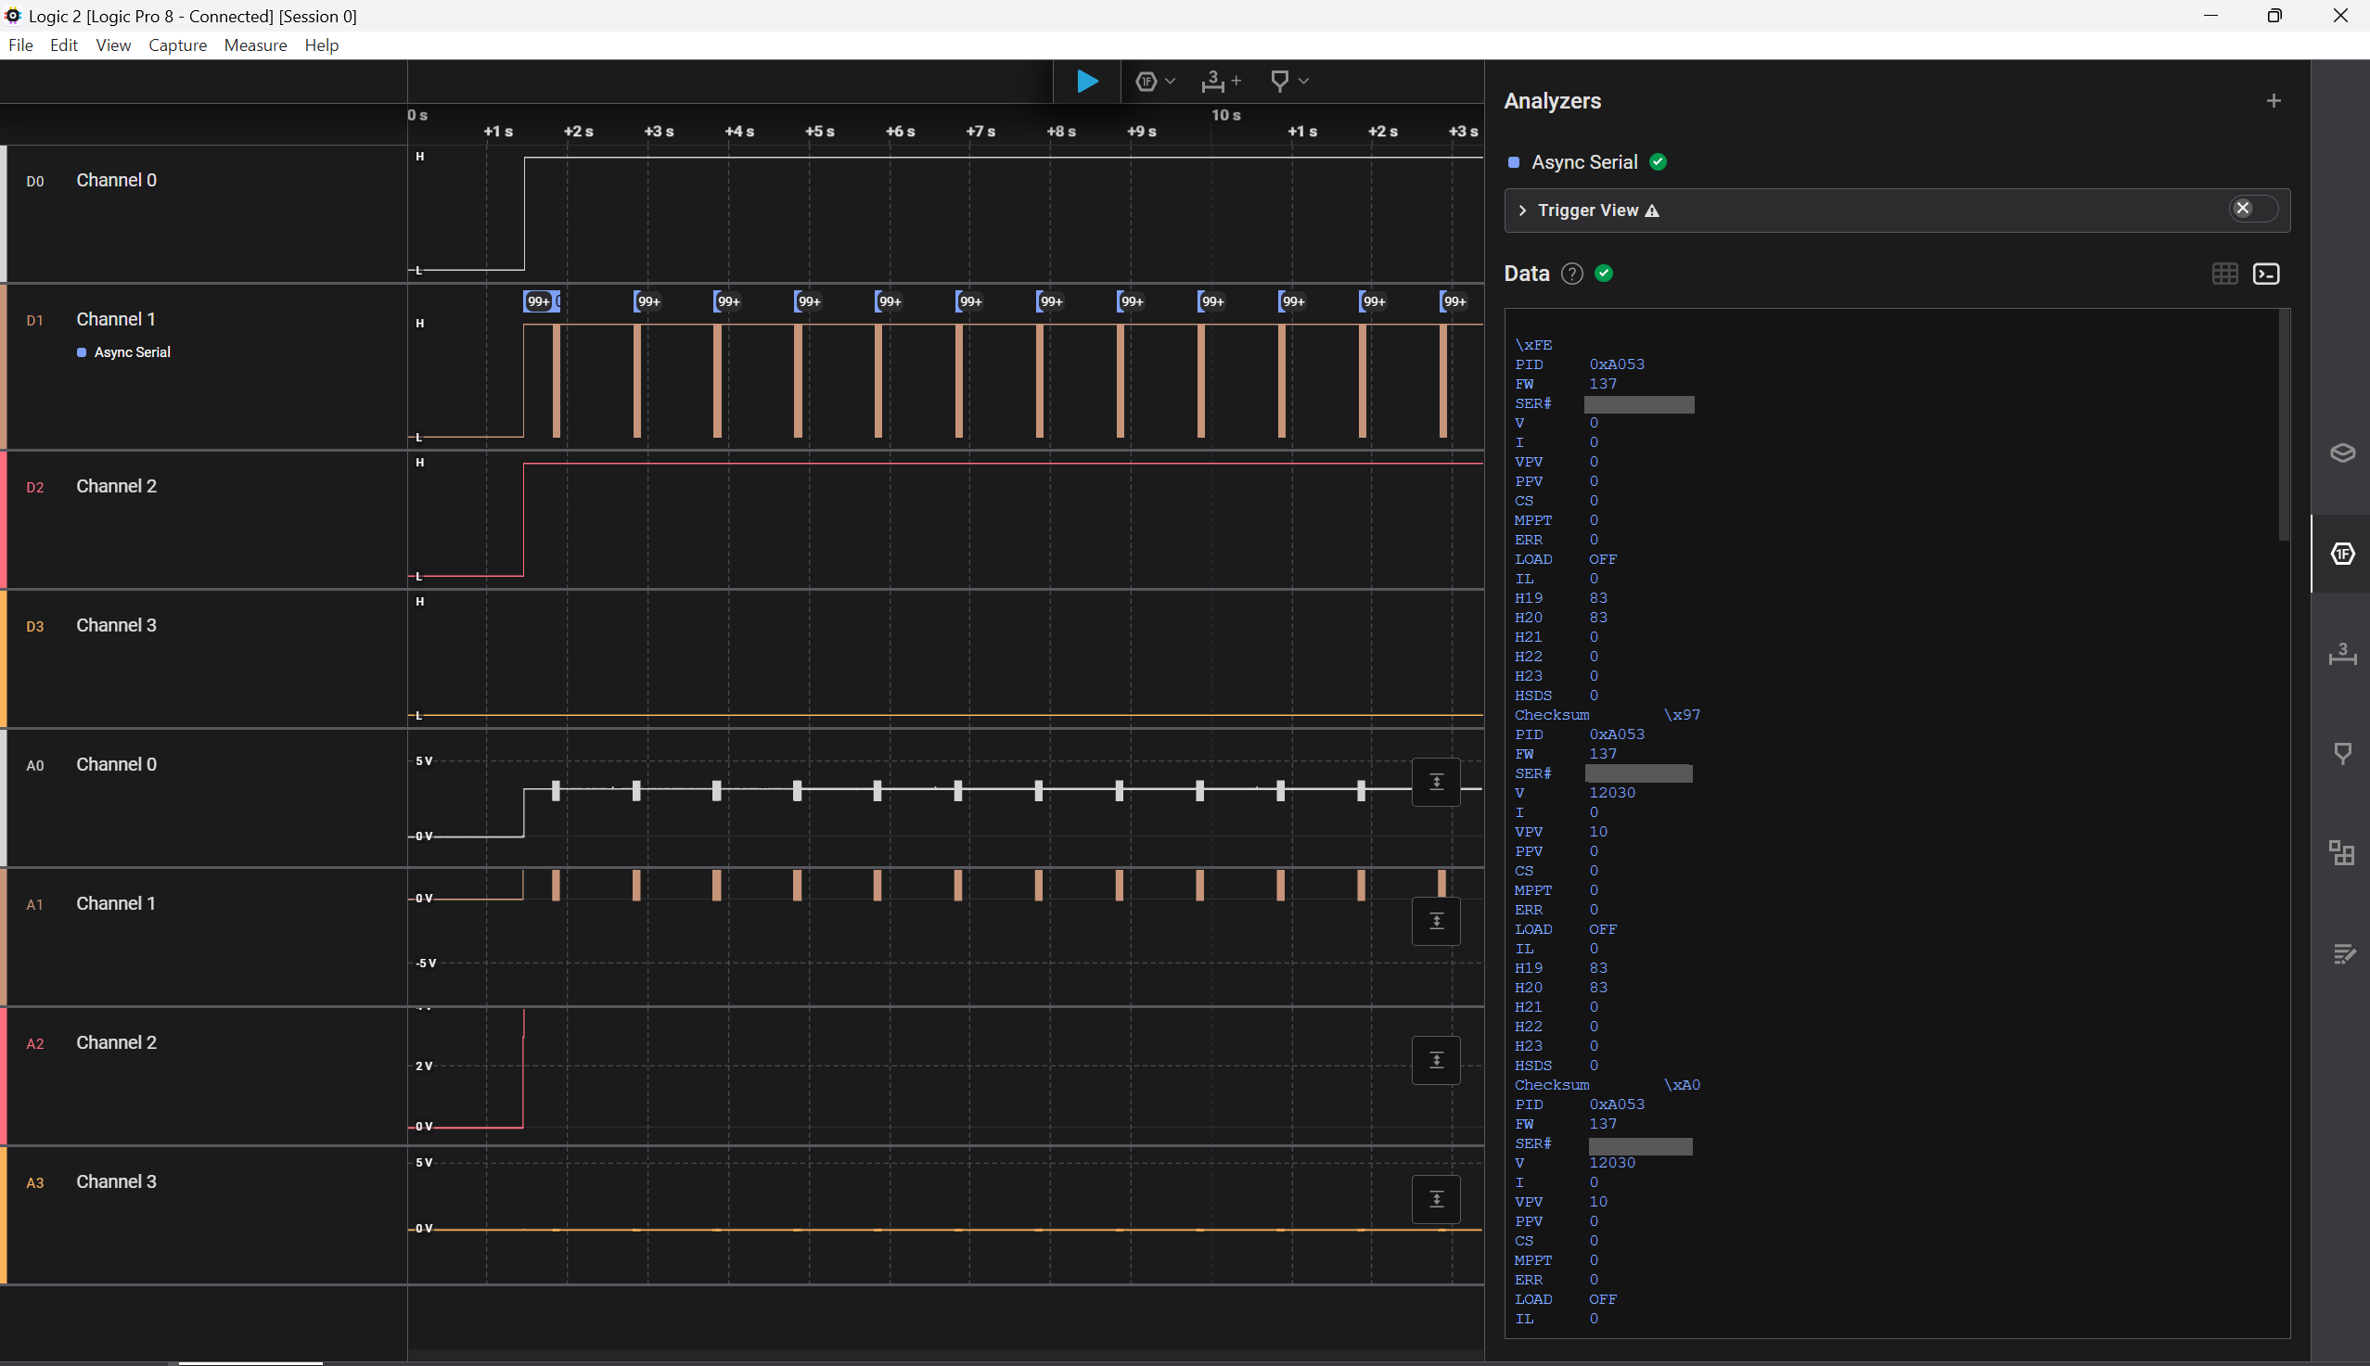2370x1366 pixels.
Task: Add a new analyzer with plus icon
Action: pyautogui.click(x=2273, y=101)
